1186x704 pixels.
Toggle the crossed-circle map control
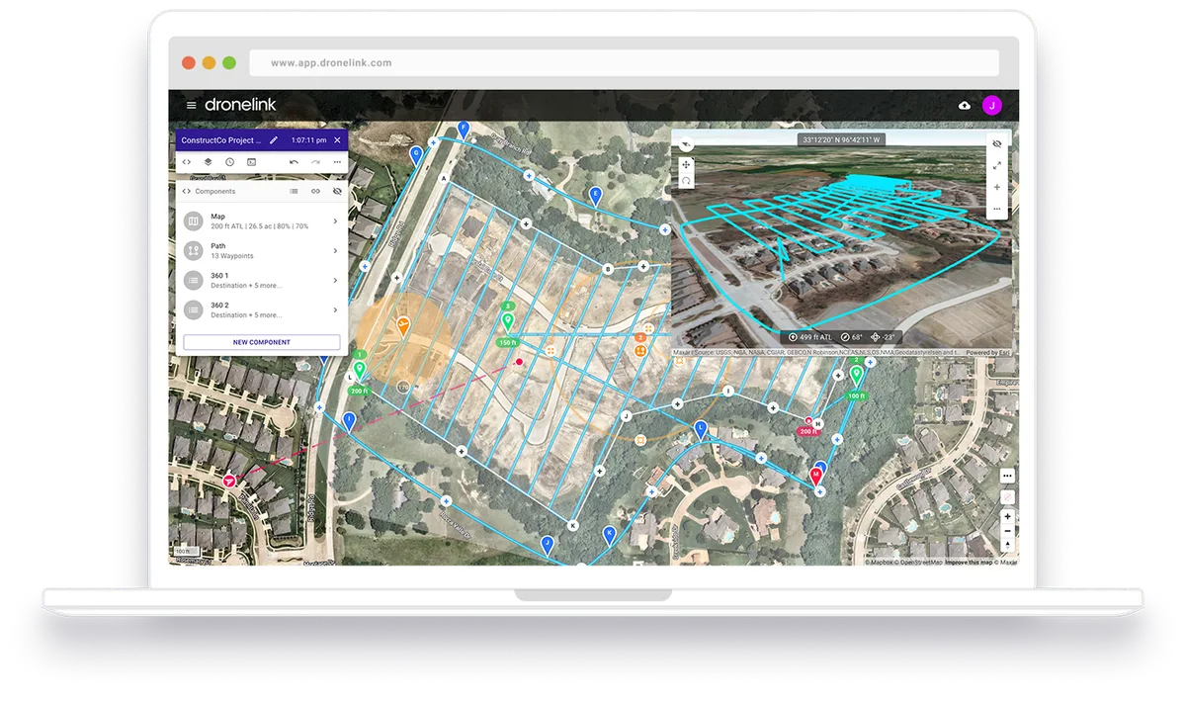point(1007,497)
